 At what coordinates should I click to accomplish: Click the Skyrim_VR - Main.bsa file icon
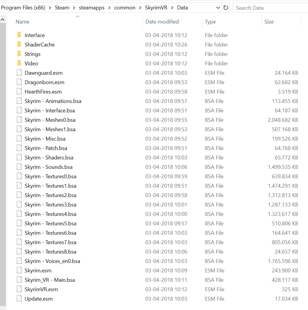pos(19,280)
